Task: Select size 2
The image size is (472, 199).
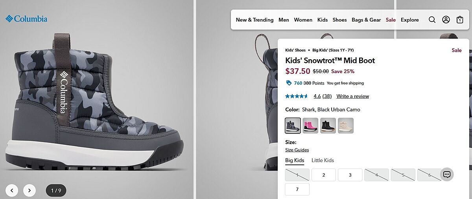Action: tap(323, 175)
